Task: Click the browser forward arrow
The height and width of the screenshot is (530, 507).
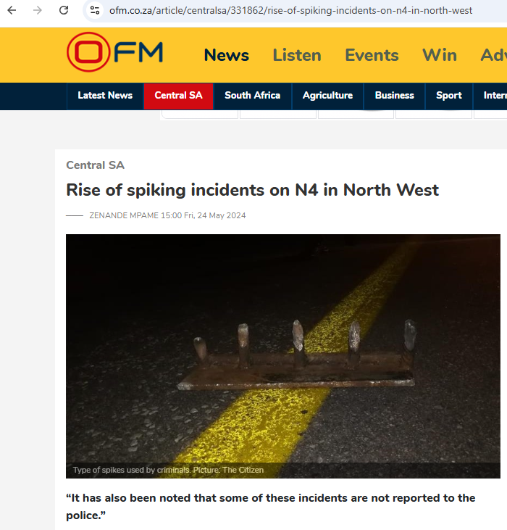Action: (38, 10)
